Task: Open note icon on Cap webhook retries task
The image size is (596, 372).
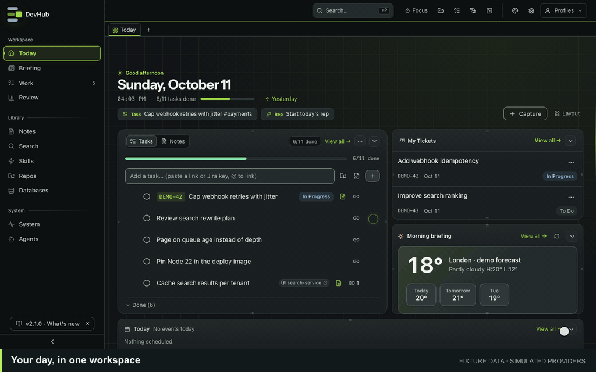Action: pos(342,196)
